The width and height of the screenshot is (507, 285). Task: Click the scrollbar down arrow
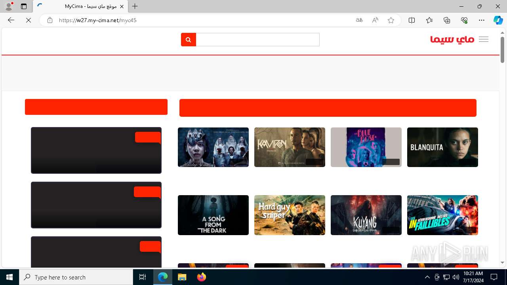503,262
